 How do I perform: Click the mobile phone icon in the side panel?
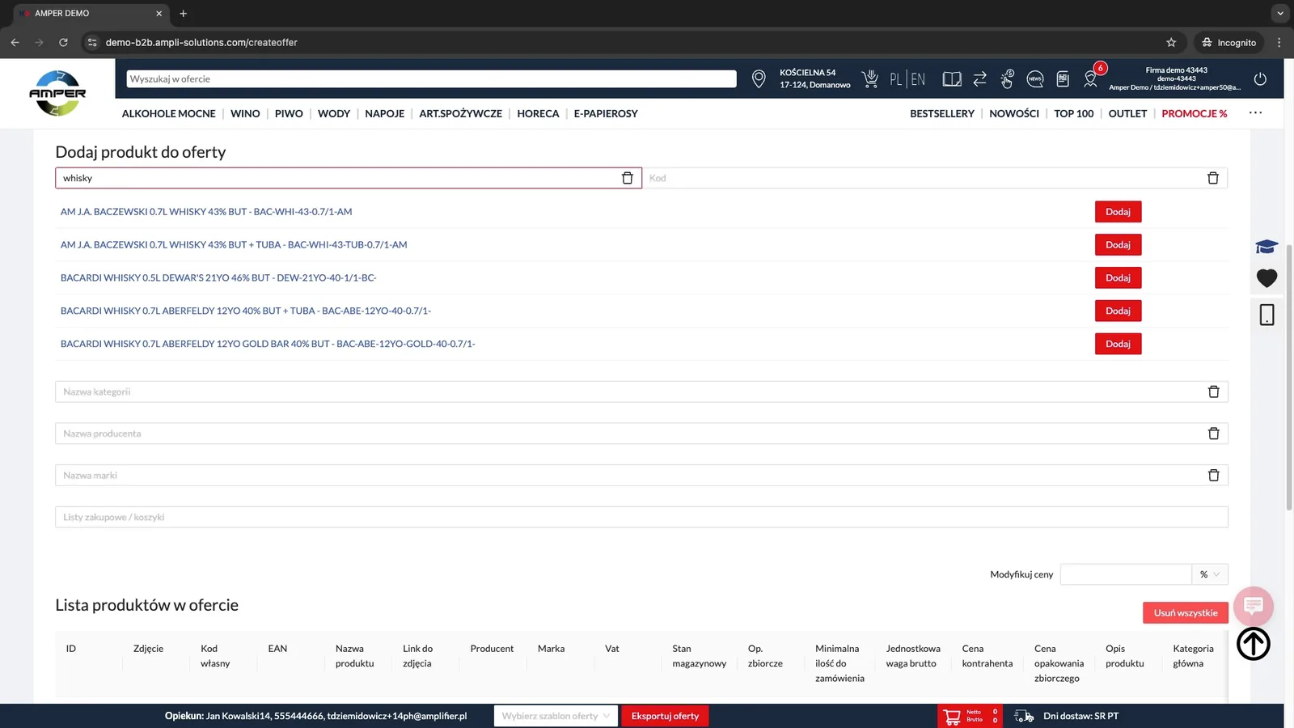pos(1267,315)
